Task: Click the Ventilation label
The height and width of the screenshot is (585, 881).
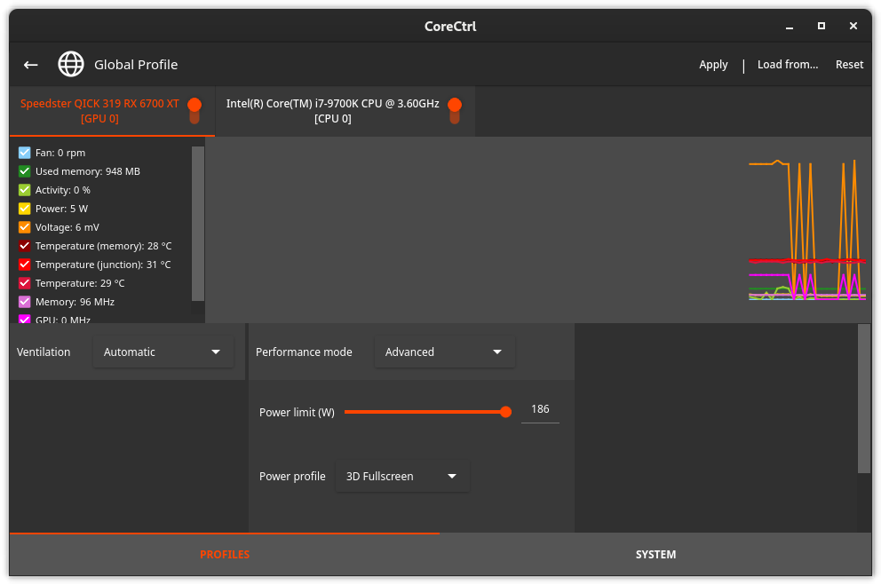Action: [44, 352]
